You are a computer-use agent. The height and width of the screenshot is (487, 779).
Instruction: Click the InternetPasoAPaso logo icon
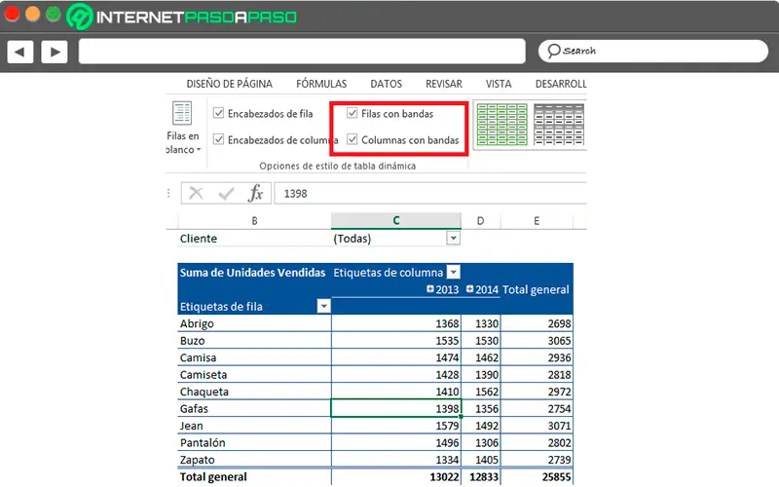click(x=80, y=17)
